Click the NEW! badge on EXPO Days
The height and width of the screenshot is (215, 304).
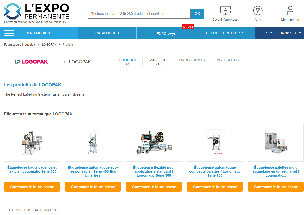(x=188, y=27)
